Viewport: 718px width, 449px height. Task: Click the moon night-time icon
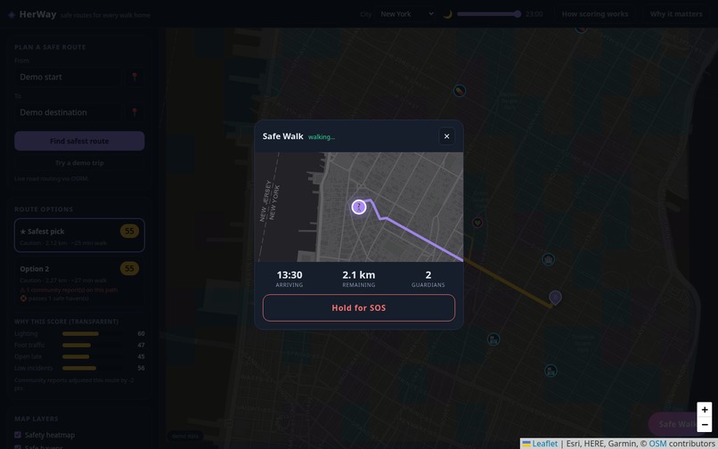447,14
